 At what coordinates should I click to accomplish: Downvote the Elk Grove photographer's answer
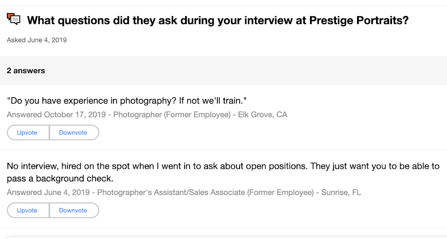(x=73, y=133)
